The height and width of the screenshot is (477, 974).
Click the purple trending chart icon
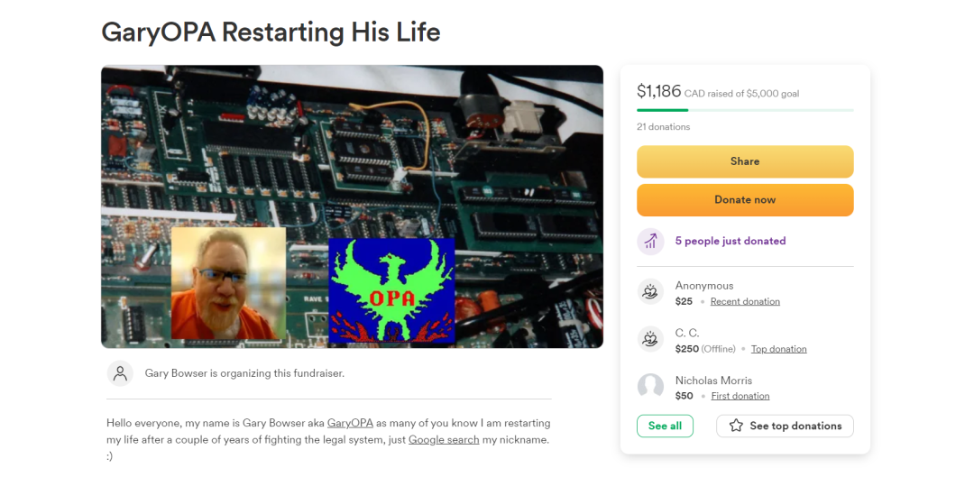650,241
